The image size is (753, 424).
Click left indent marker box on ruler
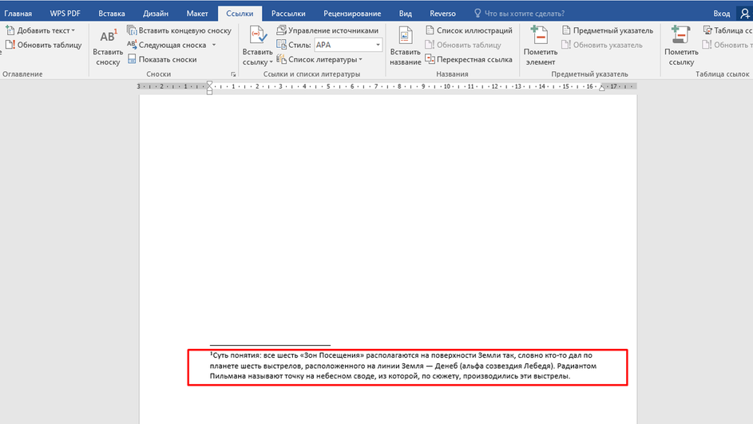209,92
